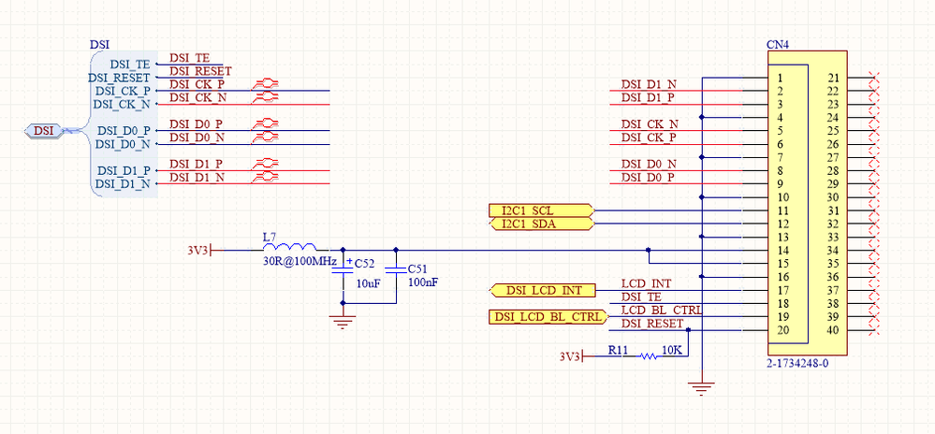Image resolution: width=935 pixels, height=434 pixels.
Task: Select the CN4 connector body
Action: (807, 204)
